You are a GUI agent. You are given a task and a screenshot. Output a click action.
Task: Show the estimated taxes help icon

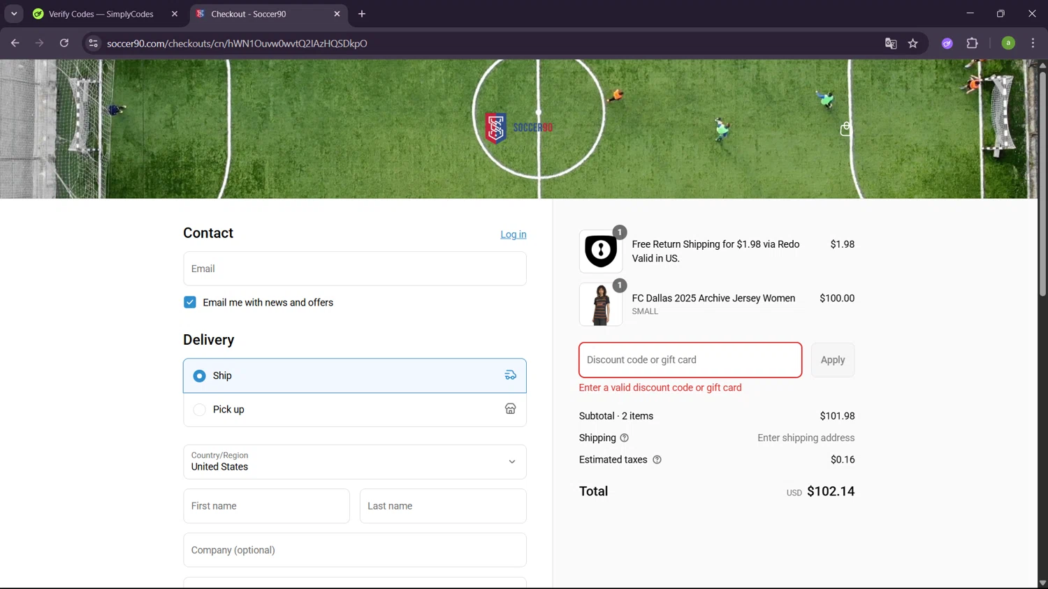coord(657,460)
